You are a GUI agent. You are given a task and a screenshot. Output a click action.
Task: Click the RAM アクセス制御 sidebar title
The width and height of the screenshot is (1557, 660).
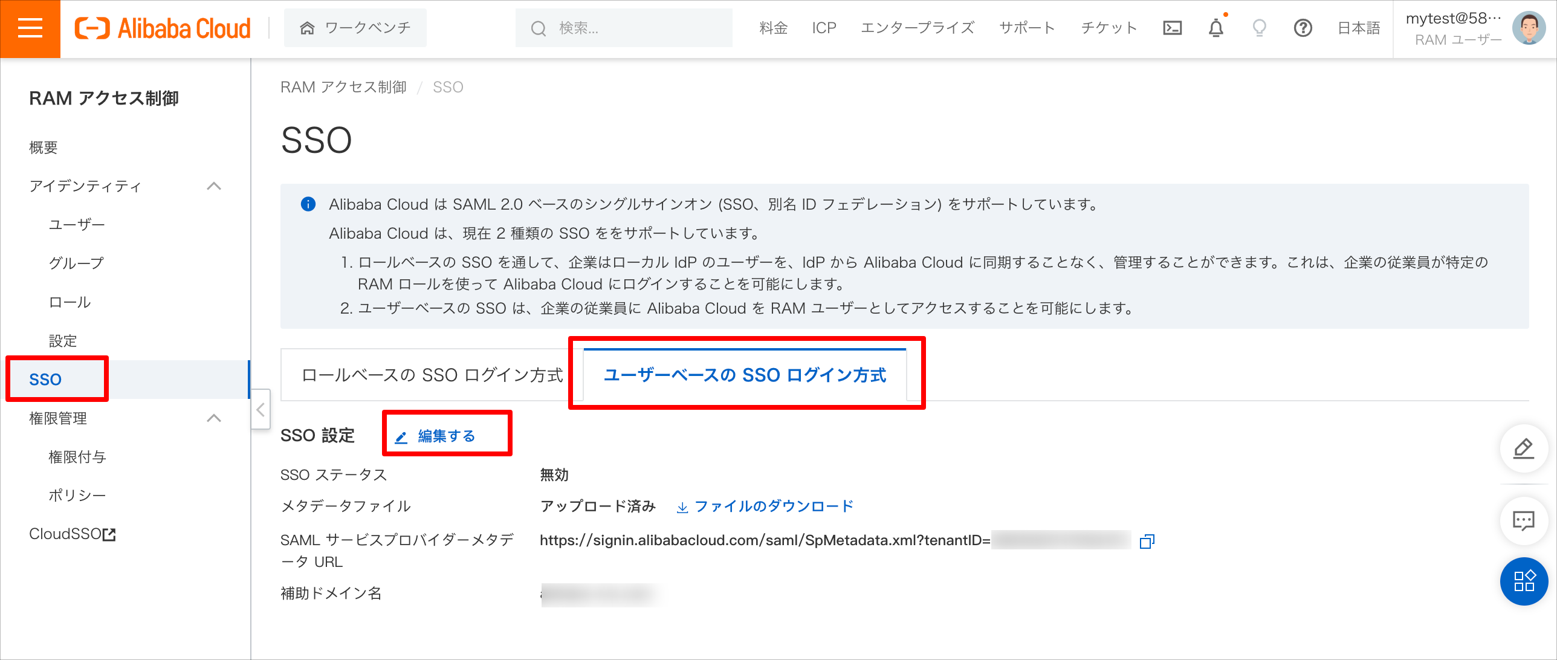(x=104, y=98)
